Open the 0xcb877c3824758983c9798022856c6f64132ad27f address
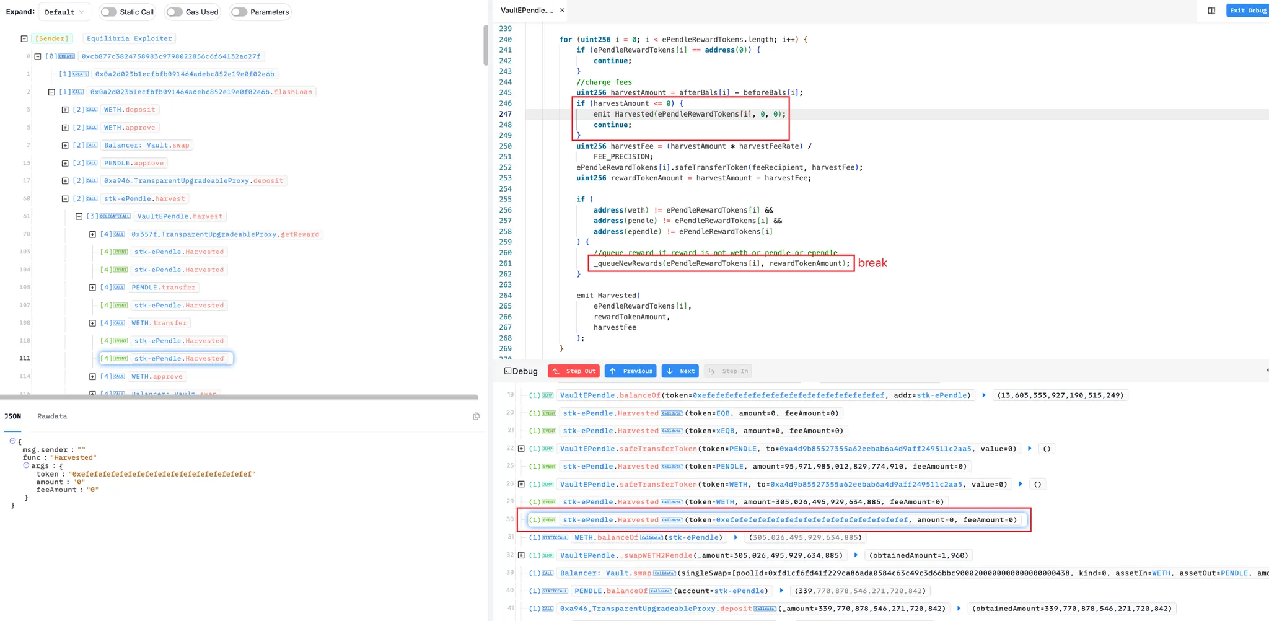1269x621 pixels. point(171,56)
